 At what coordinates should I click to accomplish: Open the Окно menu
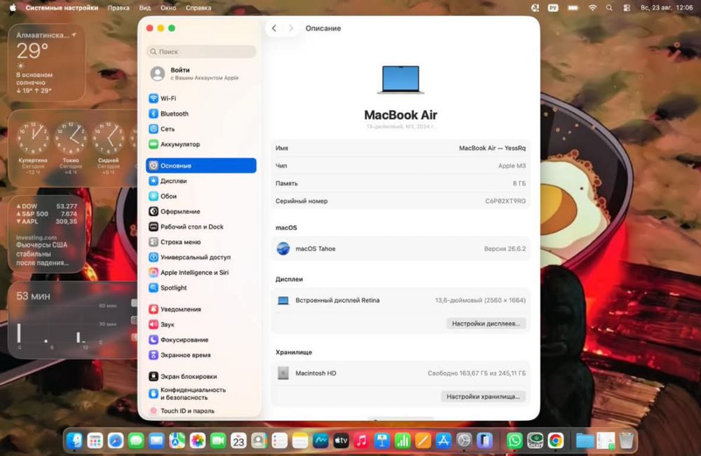coord(168,8)
